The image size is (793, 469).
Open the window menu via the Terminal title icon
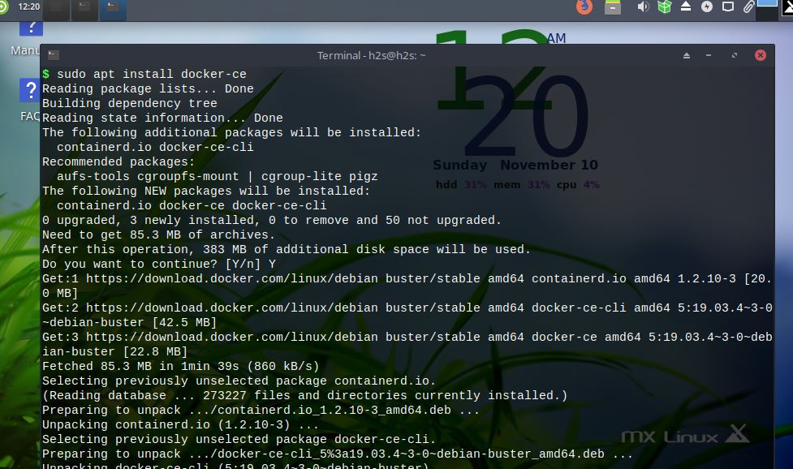point(52,54)
